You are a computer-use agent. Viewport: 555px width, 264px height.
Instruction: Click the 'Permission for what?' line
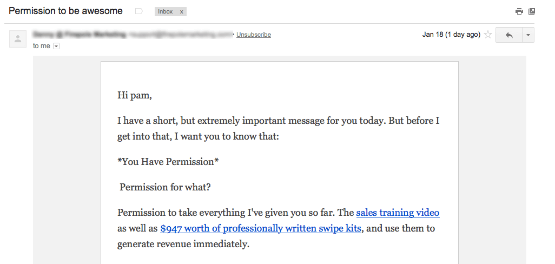[165, 187]
